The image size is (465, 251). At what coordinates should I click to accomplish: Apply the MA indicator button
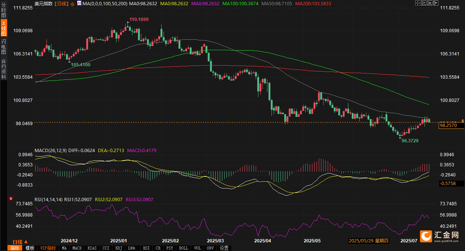point(64,248)
